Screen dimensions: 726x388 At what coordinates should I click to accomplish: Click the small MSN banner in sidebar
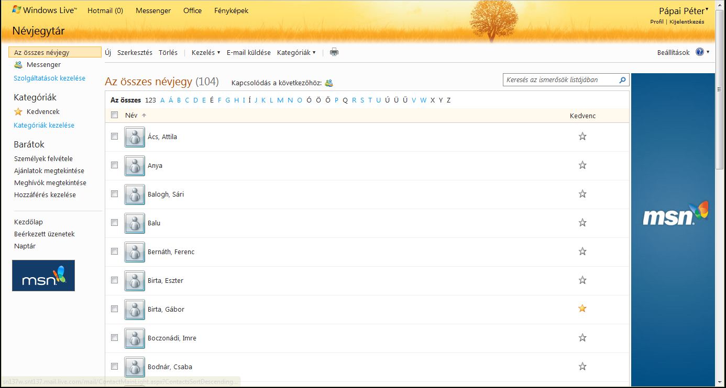coord(43,276)
